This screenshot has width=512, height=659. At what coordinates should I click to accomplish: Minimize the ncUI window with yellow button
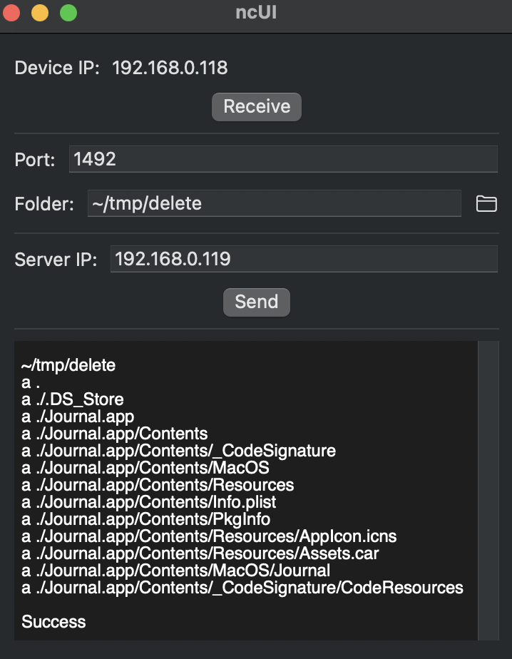pos(40,13)
